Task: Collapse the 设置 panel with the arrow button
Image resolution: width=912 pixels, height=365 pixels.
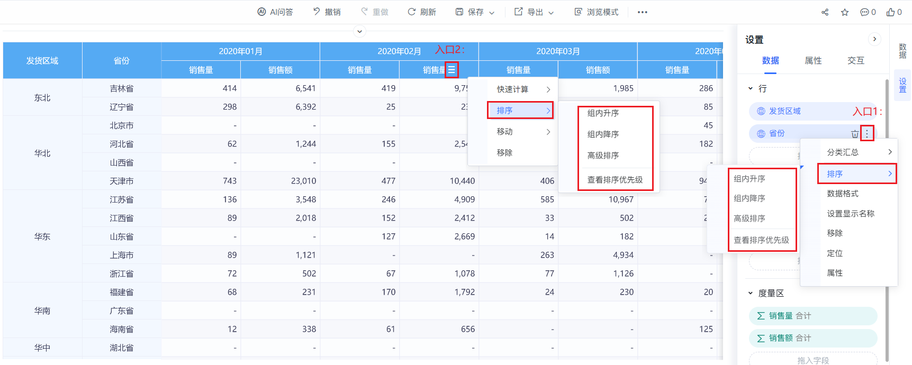Action: tap(874, 39)
